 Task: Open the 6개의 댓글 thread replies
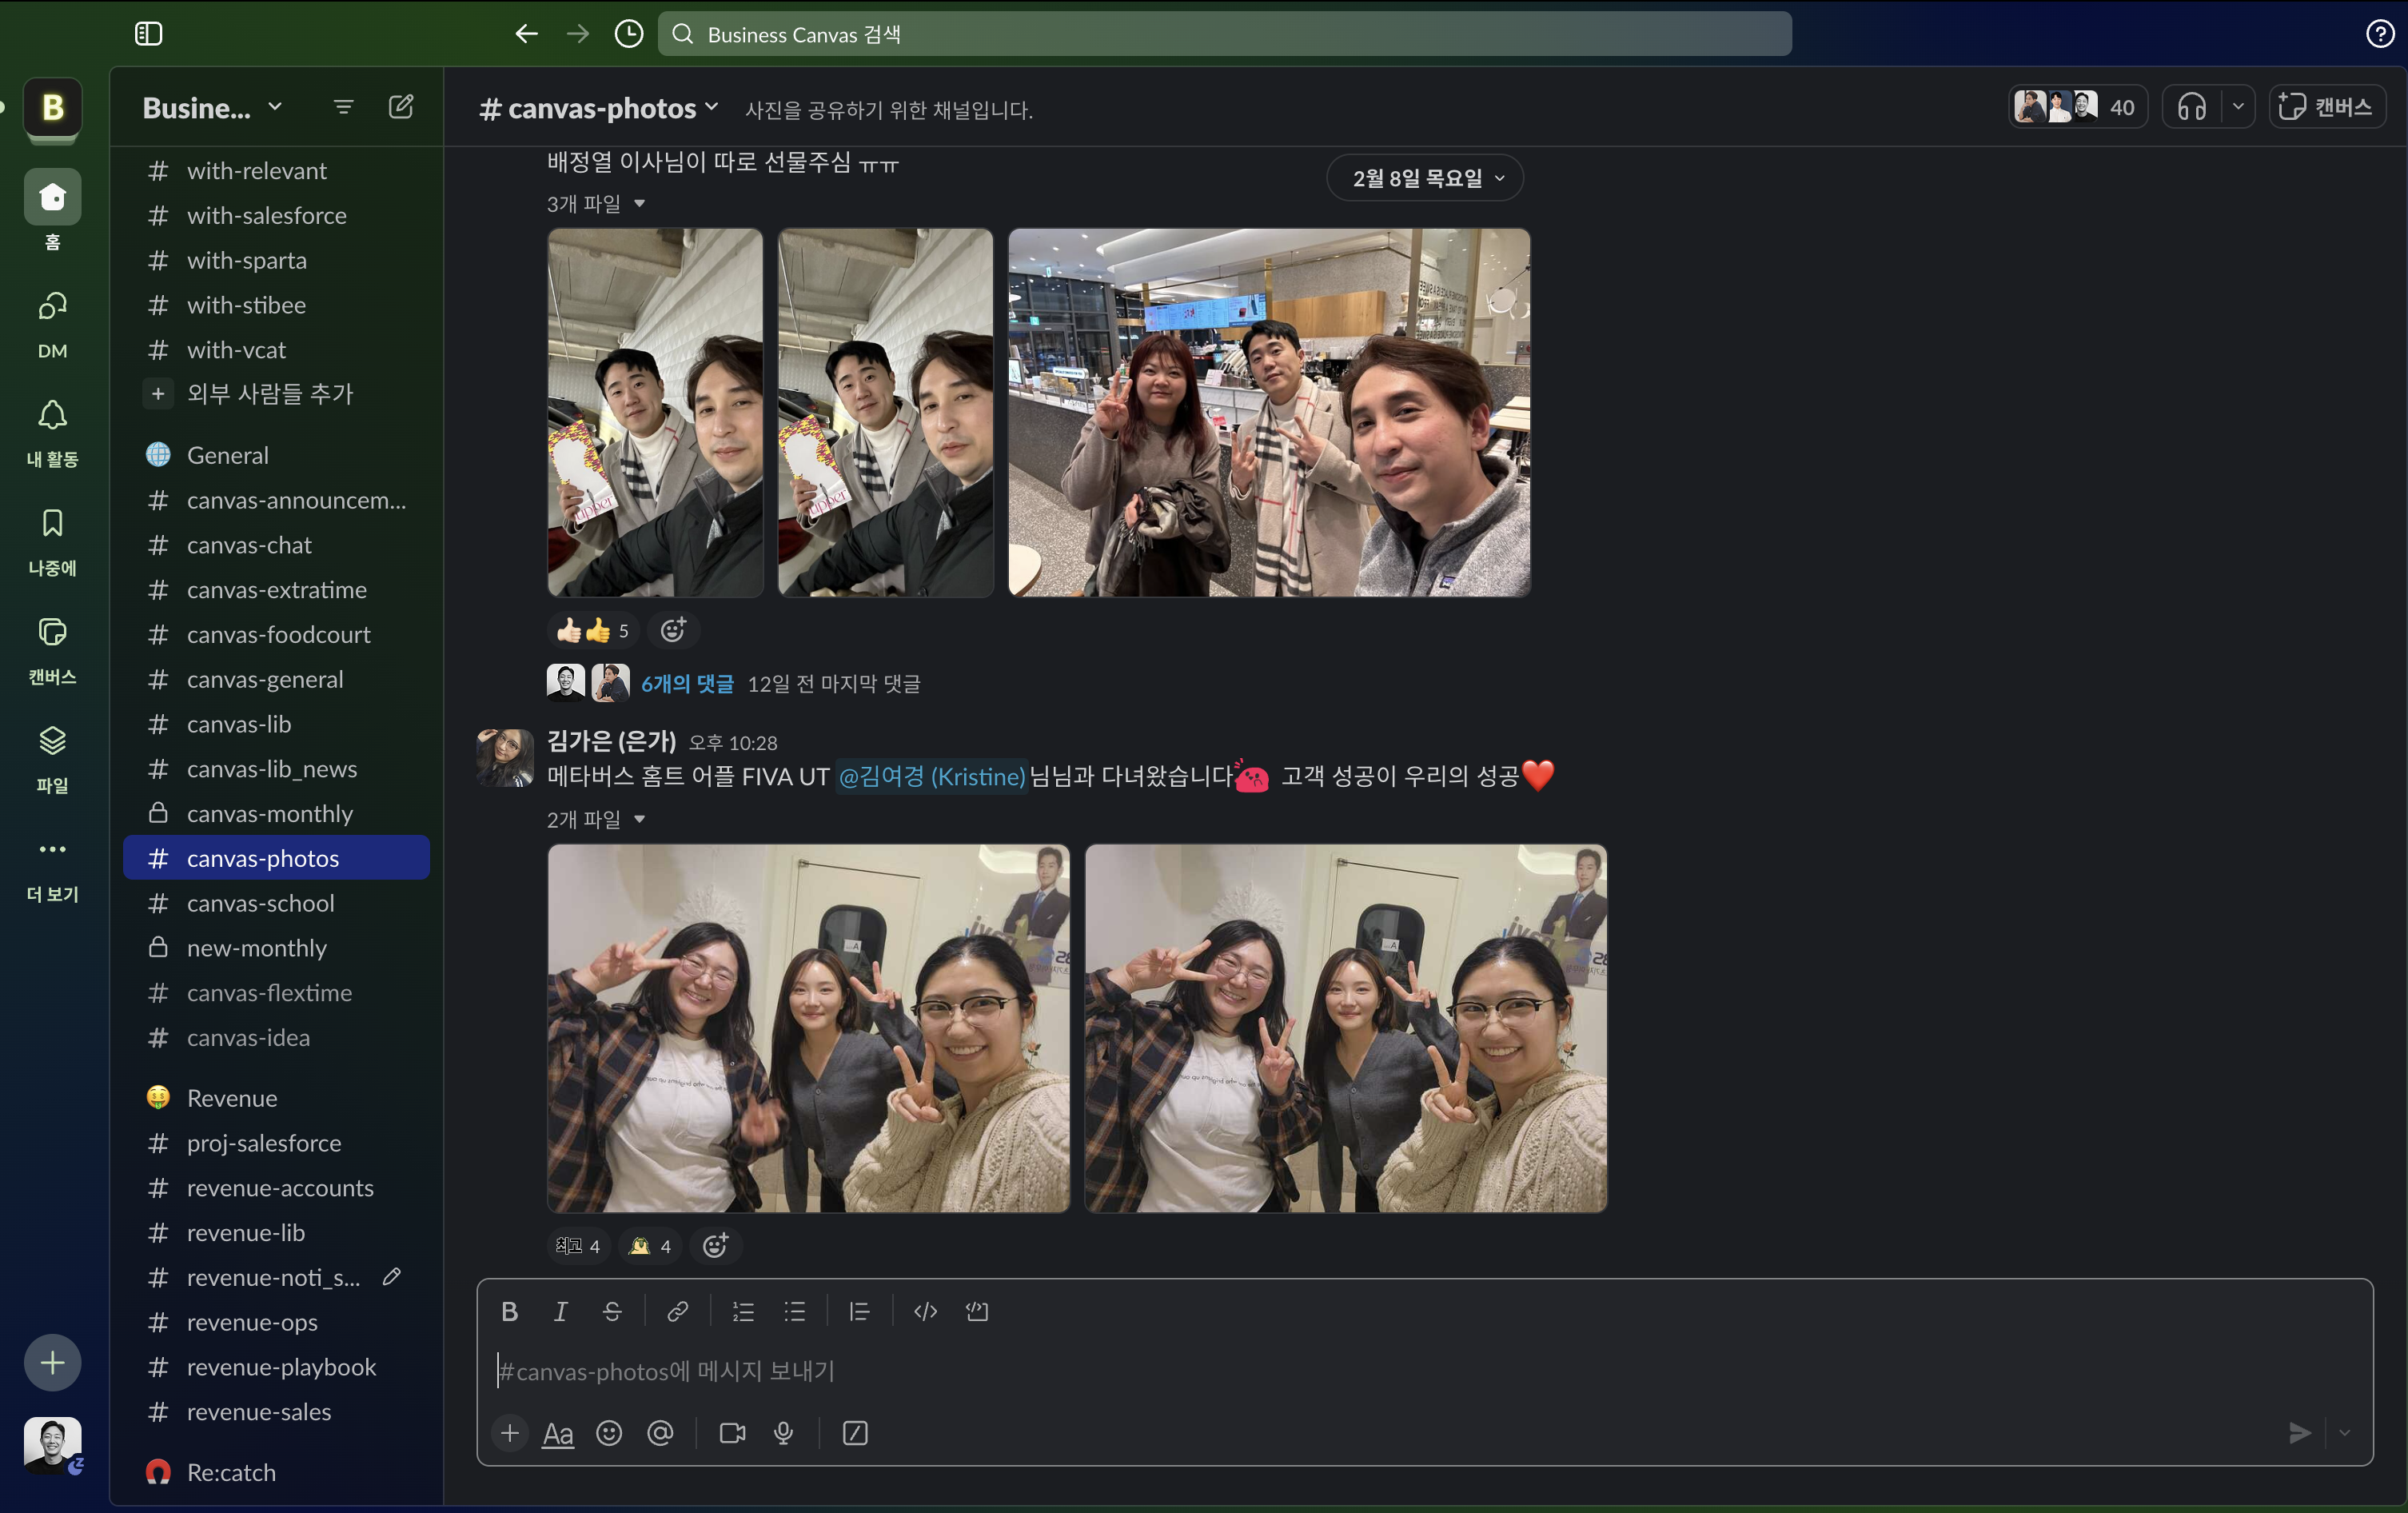point(687,683)
